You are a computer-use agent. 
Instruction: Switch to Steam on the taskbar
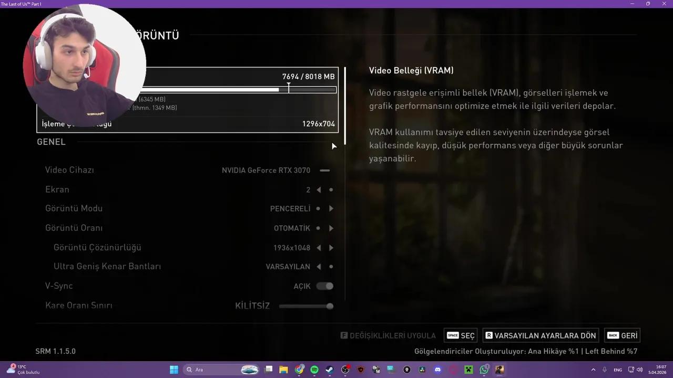tap(330, 370)
